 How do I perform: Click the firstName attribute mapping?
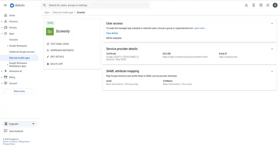click(178, 83)
